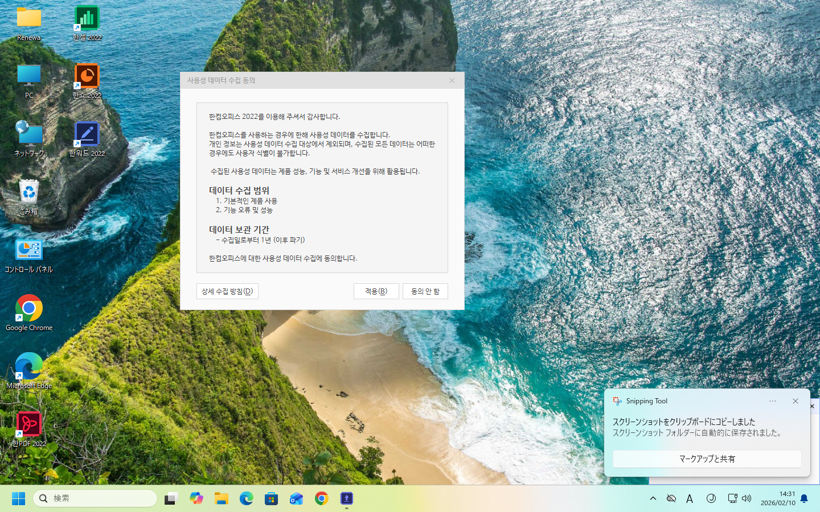Open the コントロール パネル desktop icon
Screen dimensions: 820x512
(29, 252)
